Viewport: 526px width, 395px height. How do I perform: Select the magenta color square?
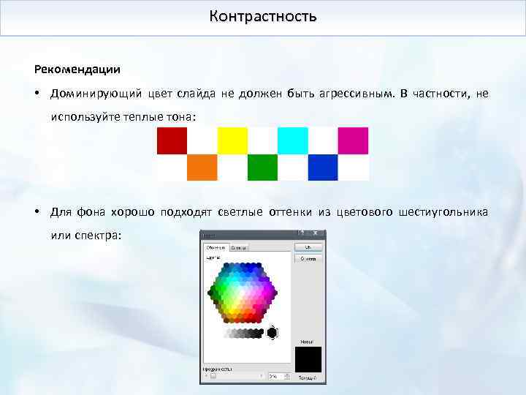click(x=354, y=140)
